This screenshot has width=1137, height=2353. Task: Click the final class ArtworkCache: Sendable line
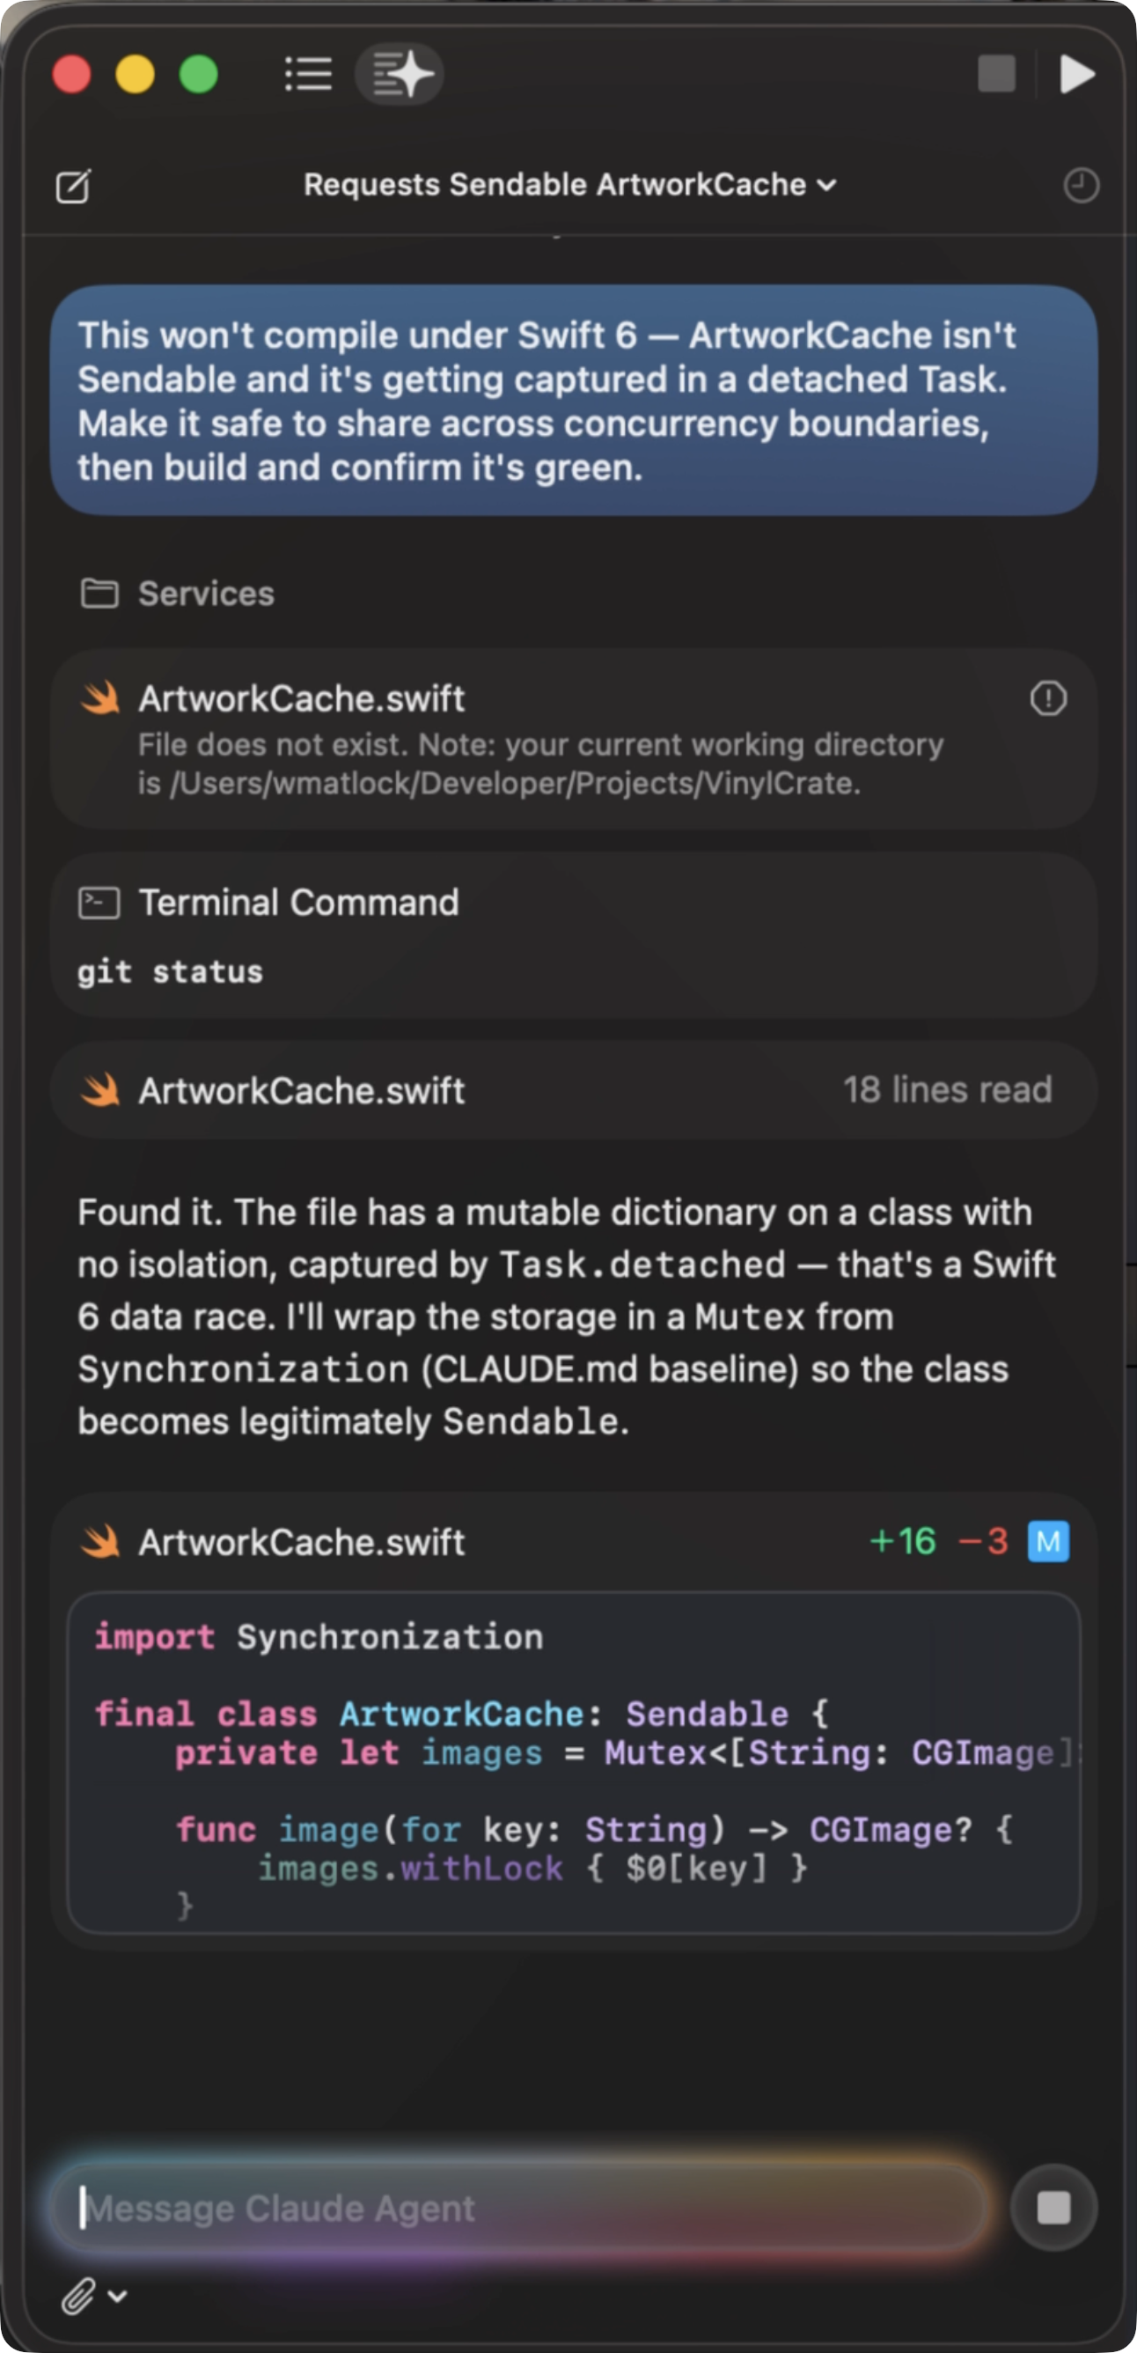click(462, 1714)
